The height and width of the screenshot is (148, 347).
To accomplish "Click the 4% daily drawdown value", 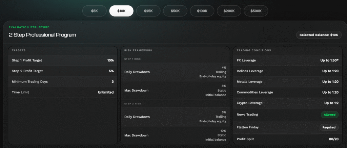I will (224, 68).
